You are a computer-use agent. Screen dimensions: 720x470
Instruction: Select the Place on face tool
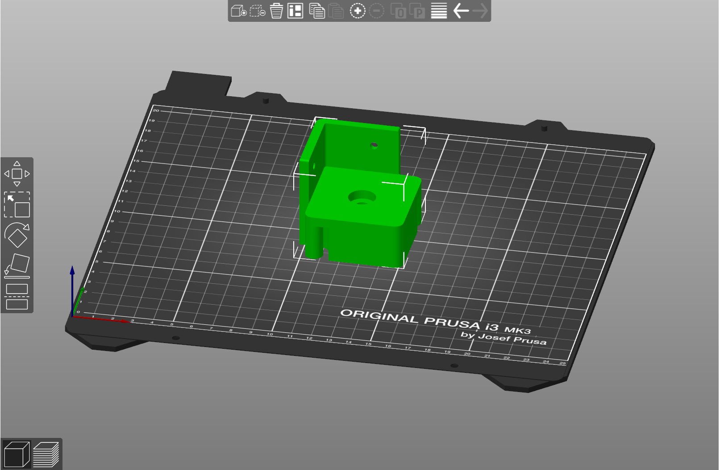click(x=17, y=266)
